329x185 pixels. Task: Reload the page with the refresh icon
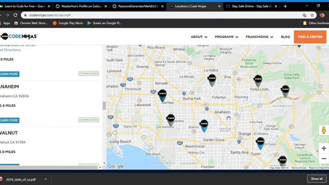pos(15,15)
